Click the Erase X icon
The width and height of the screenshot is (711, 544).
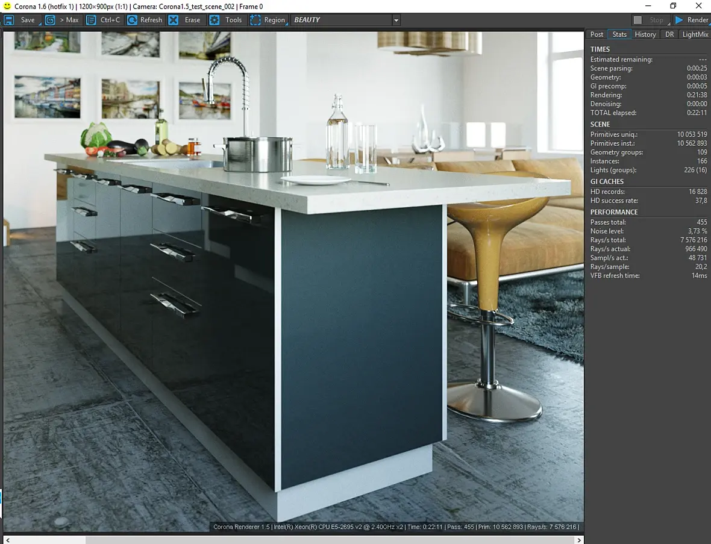coord(173,20)
